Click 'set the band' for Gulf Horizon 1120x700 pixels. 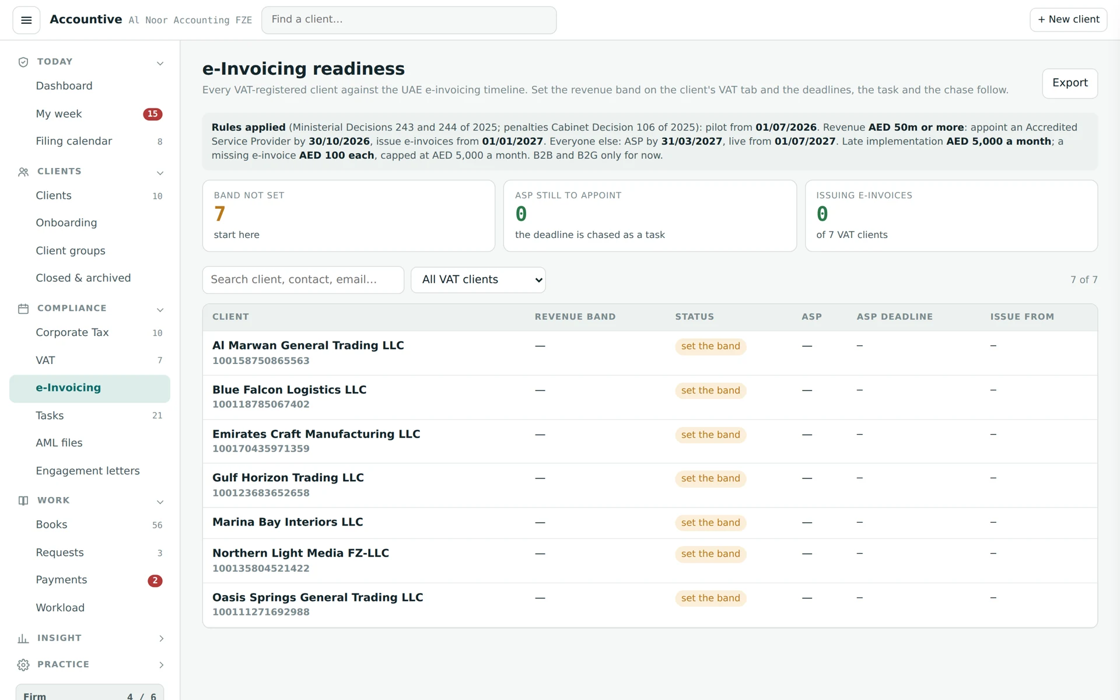pyautogui.click(x=710, y=479)
